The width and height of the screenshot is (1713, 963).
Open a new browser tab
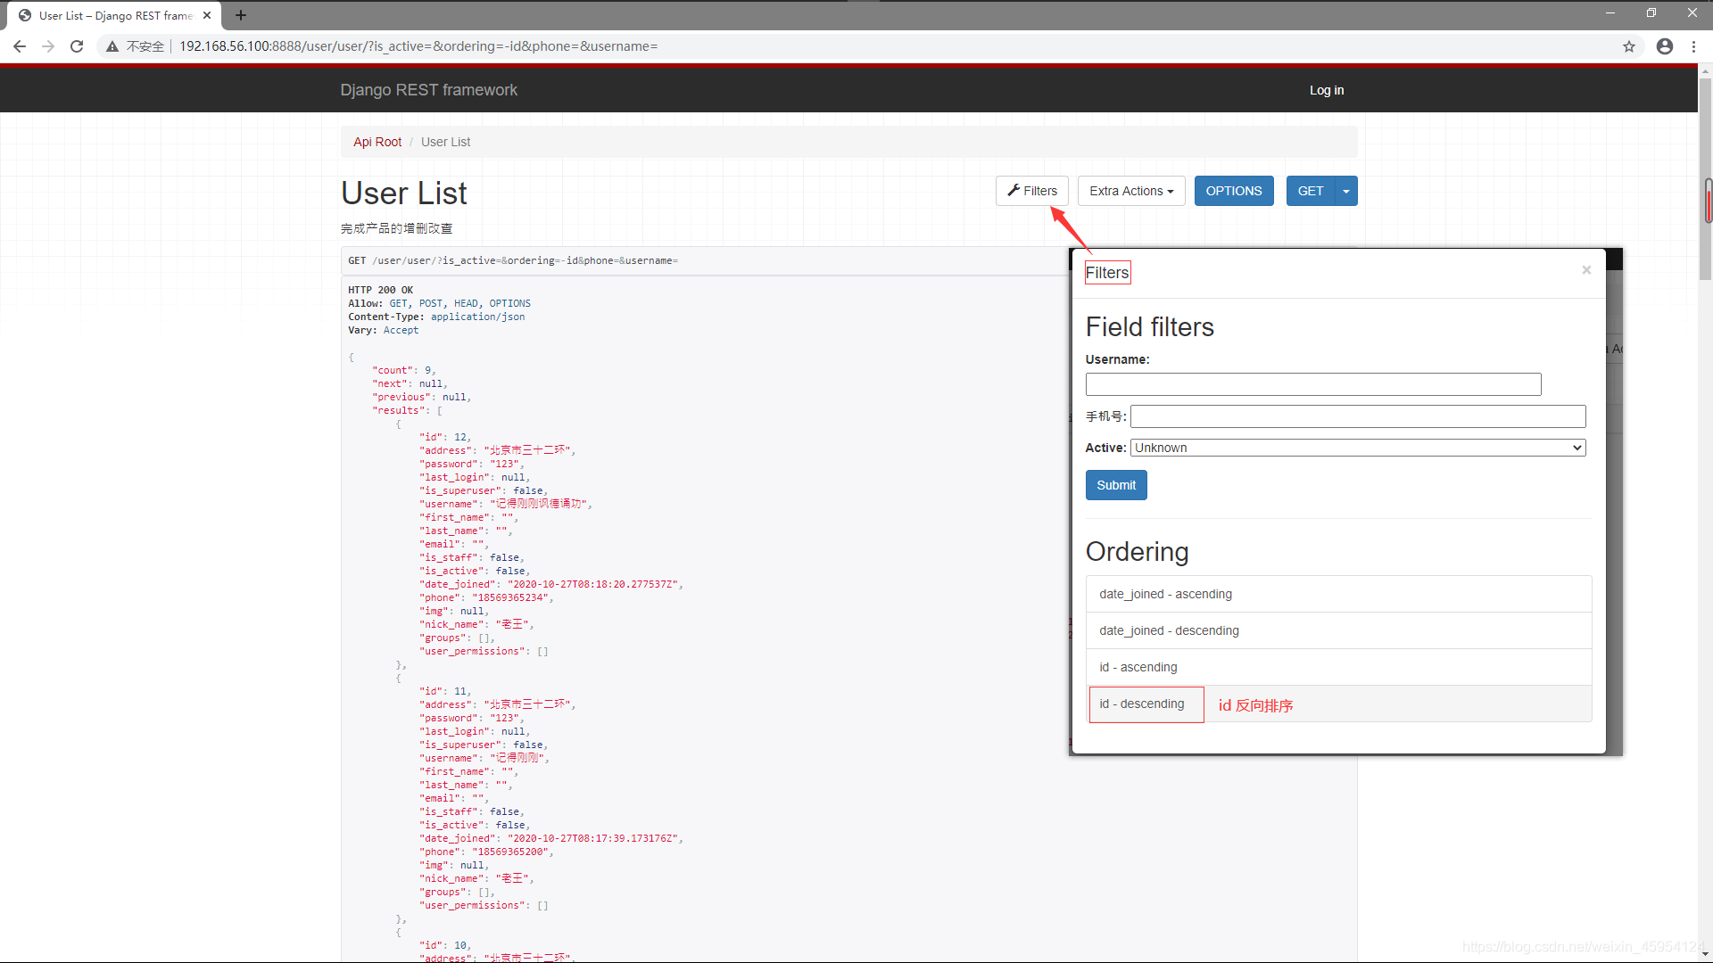coord(241,15)
